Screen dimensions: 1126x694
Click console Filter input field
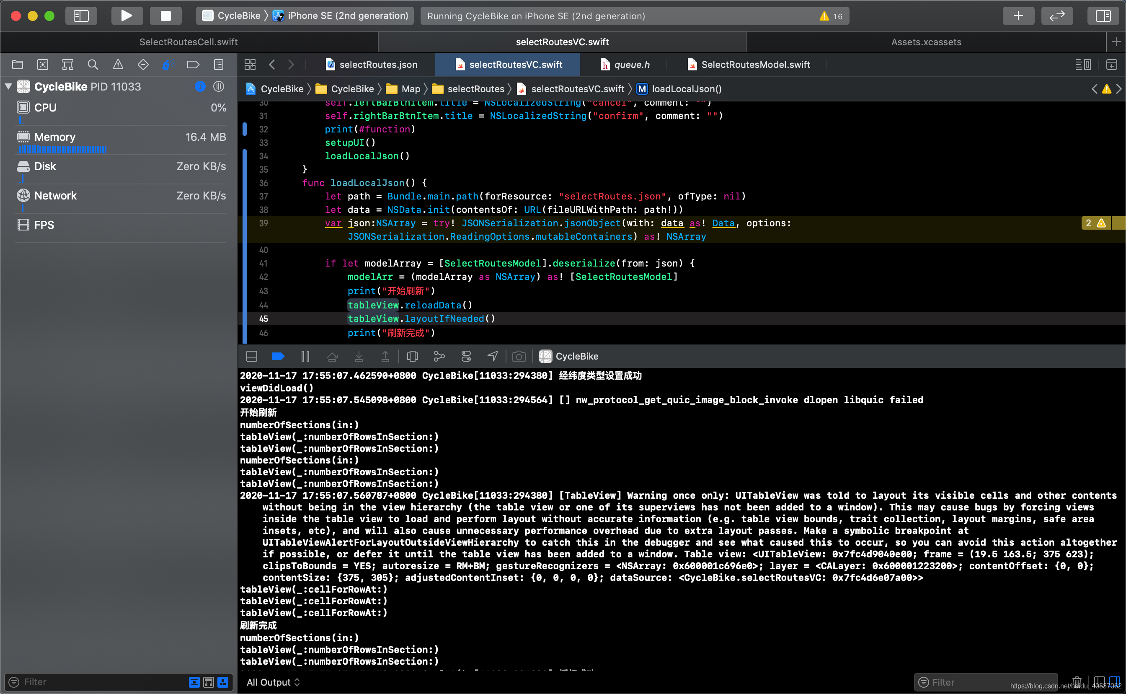point(986,683)
